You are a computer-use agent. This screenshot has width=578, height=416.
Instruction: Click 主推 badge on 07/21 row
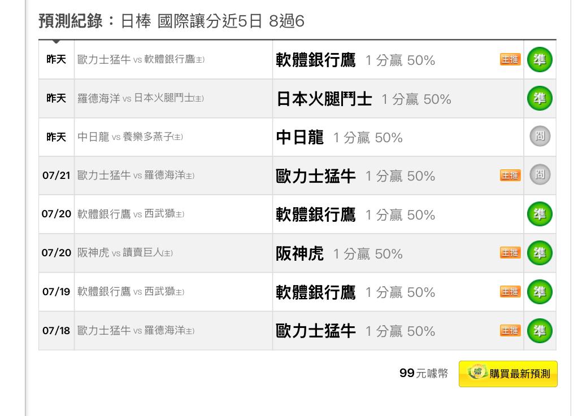(510, 175)
